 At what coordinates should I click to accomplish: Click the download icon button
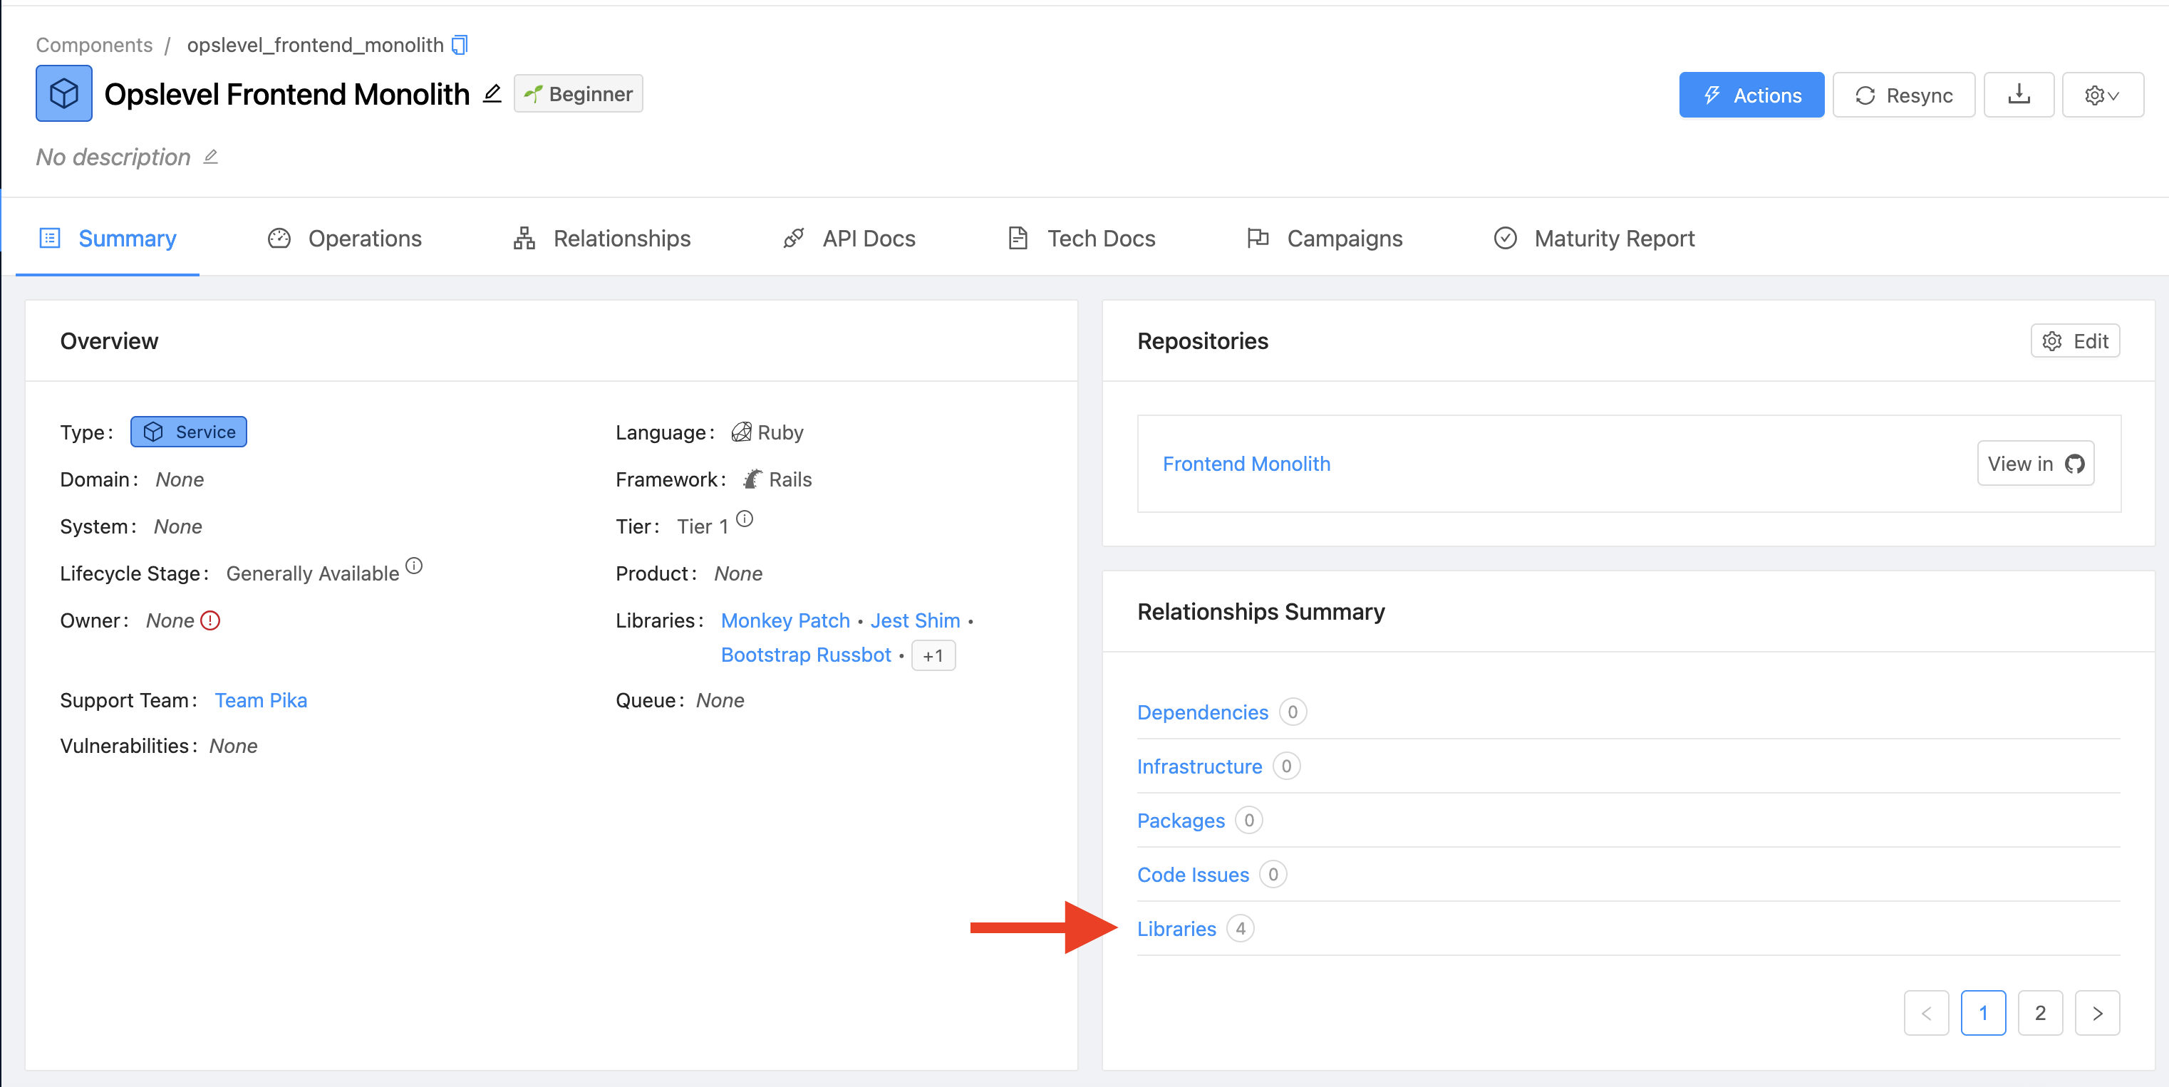coord(2018,94)
